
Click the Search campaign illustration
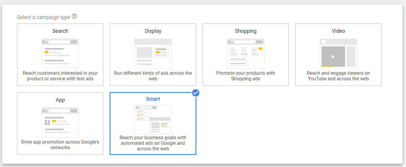(x=60, y=53)
